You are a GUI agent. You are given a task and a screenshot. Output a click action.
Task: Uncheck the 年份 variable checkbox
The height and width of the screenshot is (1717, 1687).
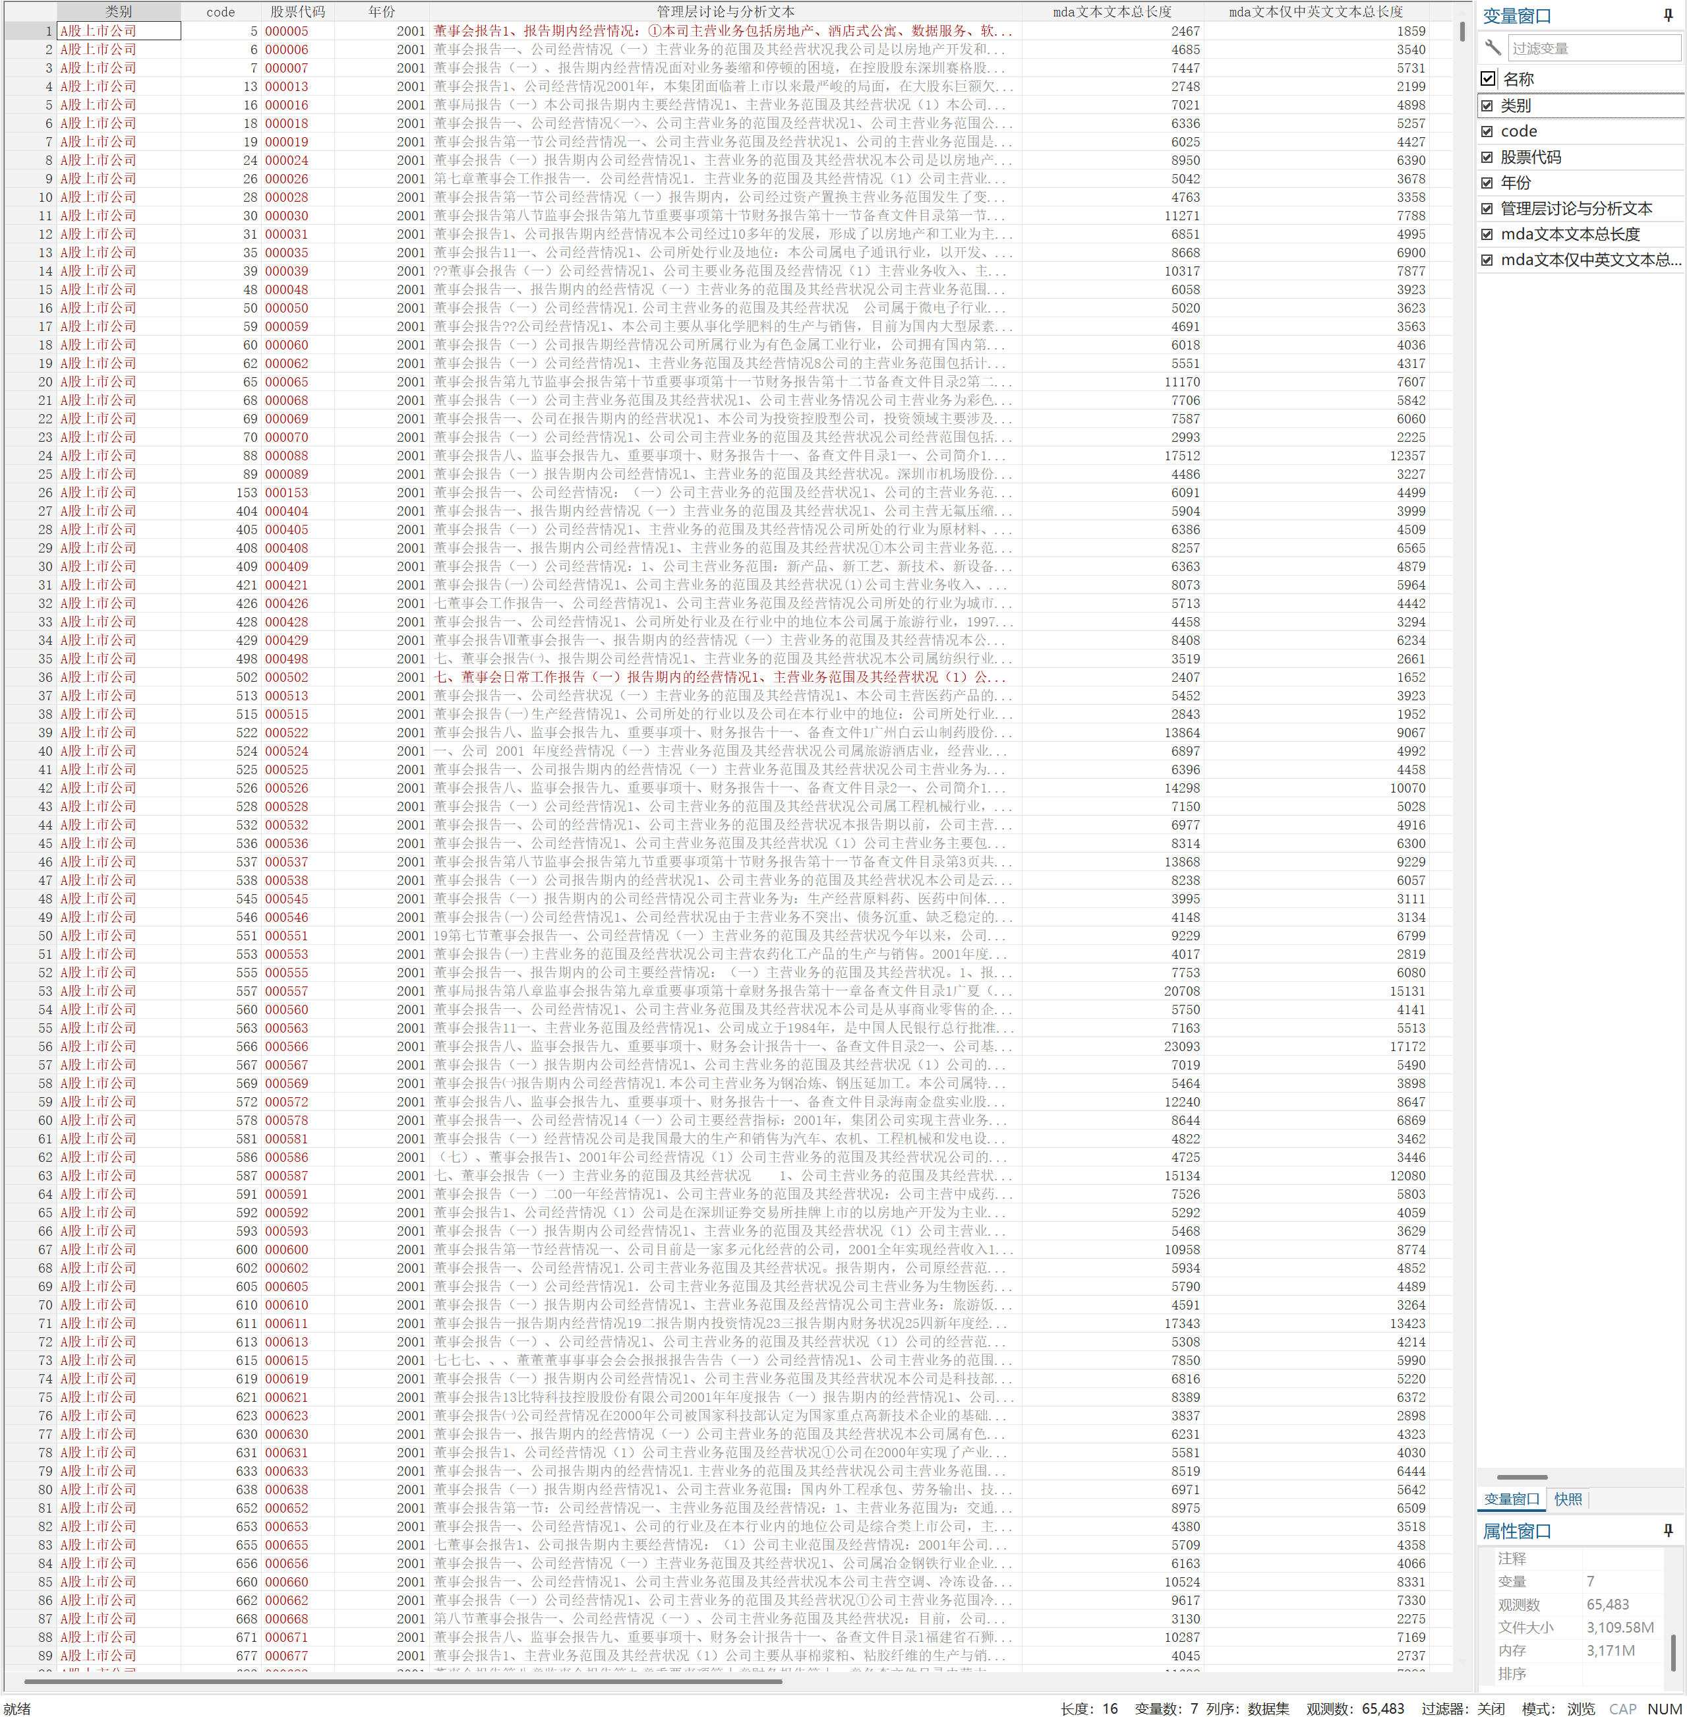[x=1488, y=183]
